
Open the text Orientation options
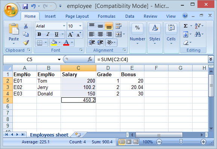(x=111, y=43)
